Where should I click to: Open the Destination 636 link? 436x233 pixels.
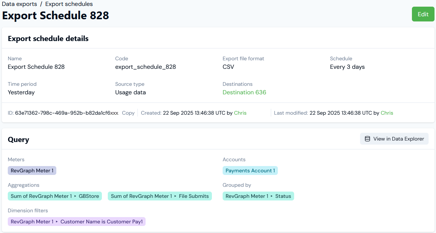click(x=244, y=92)
